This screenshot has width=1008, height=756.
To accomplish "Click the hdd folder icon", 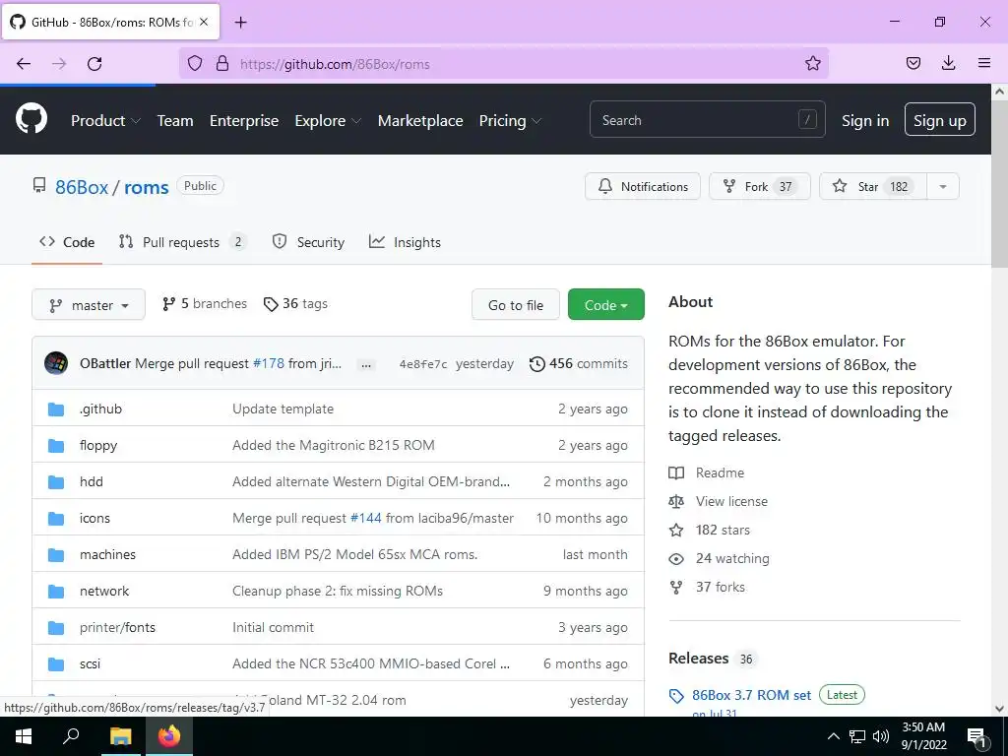I will tap(56, 481).
